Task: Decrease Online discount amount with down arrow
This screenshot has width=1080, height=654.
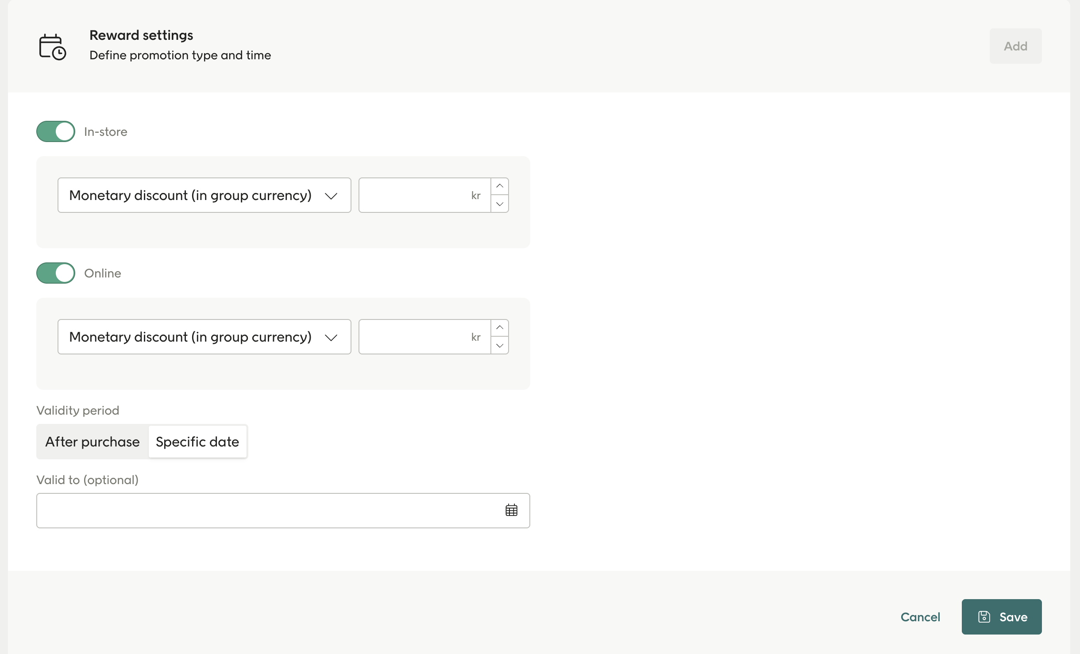Action: pos(500,346)
